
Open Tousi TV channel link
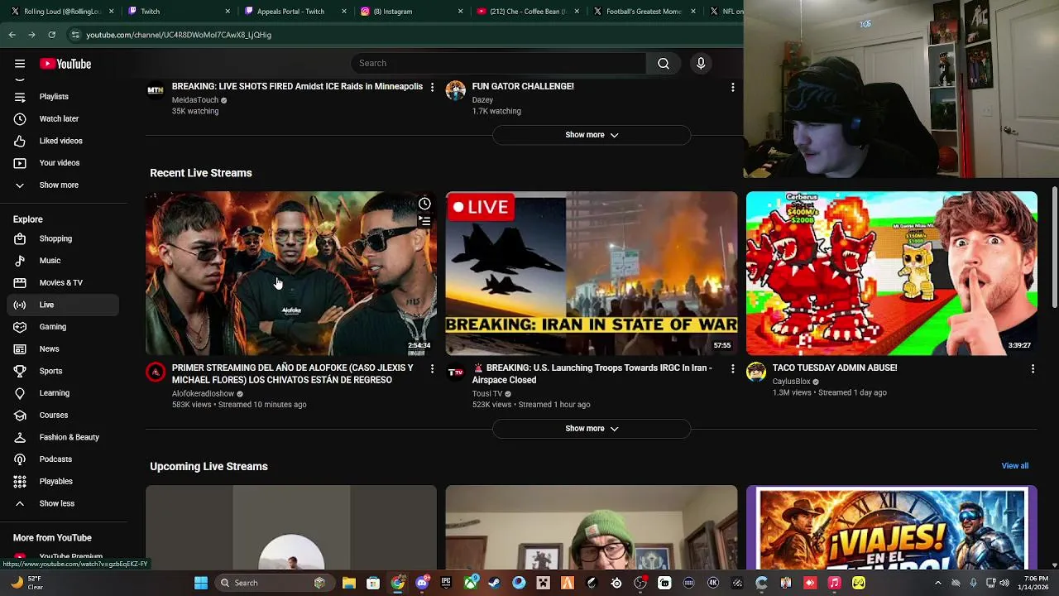tap(487, 394)
